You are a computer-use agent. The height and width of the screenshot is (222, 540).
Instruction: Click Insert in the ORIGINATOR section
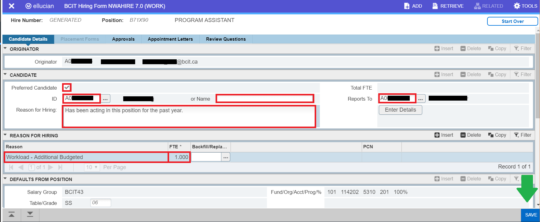[444, 48]
